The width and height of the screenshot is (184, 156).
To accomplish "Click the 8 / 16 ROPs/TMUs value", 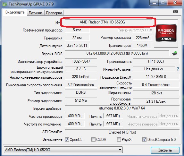I will coord(81,69).
